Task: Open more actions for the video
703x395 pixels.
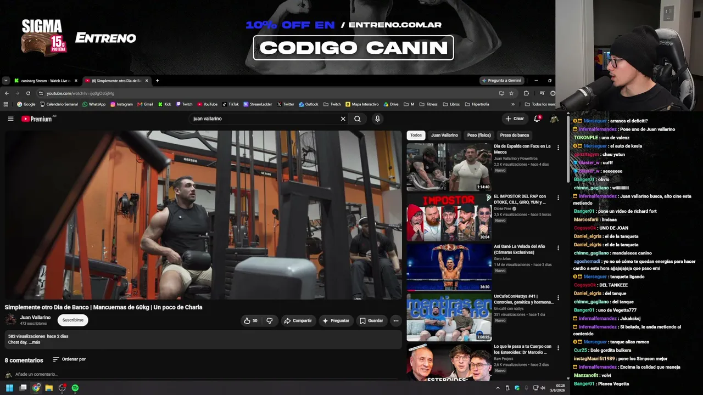Action: (395, 320)
